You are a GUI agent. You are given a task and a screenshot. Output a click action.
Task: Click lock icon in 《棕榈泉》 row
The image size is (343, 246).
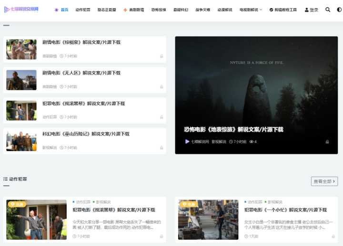[161, 56]
